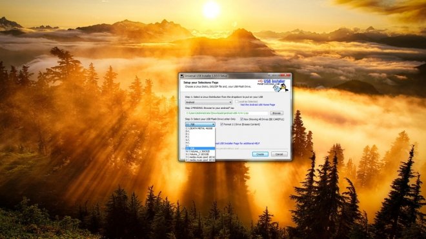Open the Linux distribution dropdown showing Android
The width and height of the screenshot is (426, 239).
pyautogui.click(x=208, y=102)
